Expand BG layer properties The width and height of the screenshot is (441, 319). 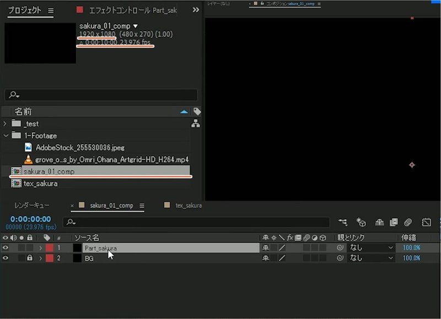pos(40,258)
